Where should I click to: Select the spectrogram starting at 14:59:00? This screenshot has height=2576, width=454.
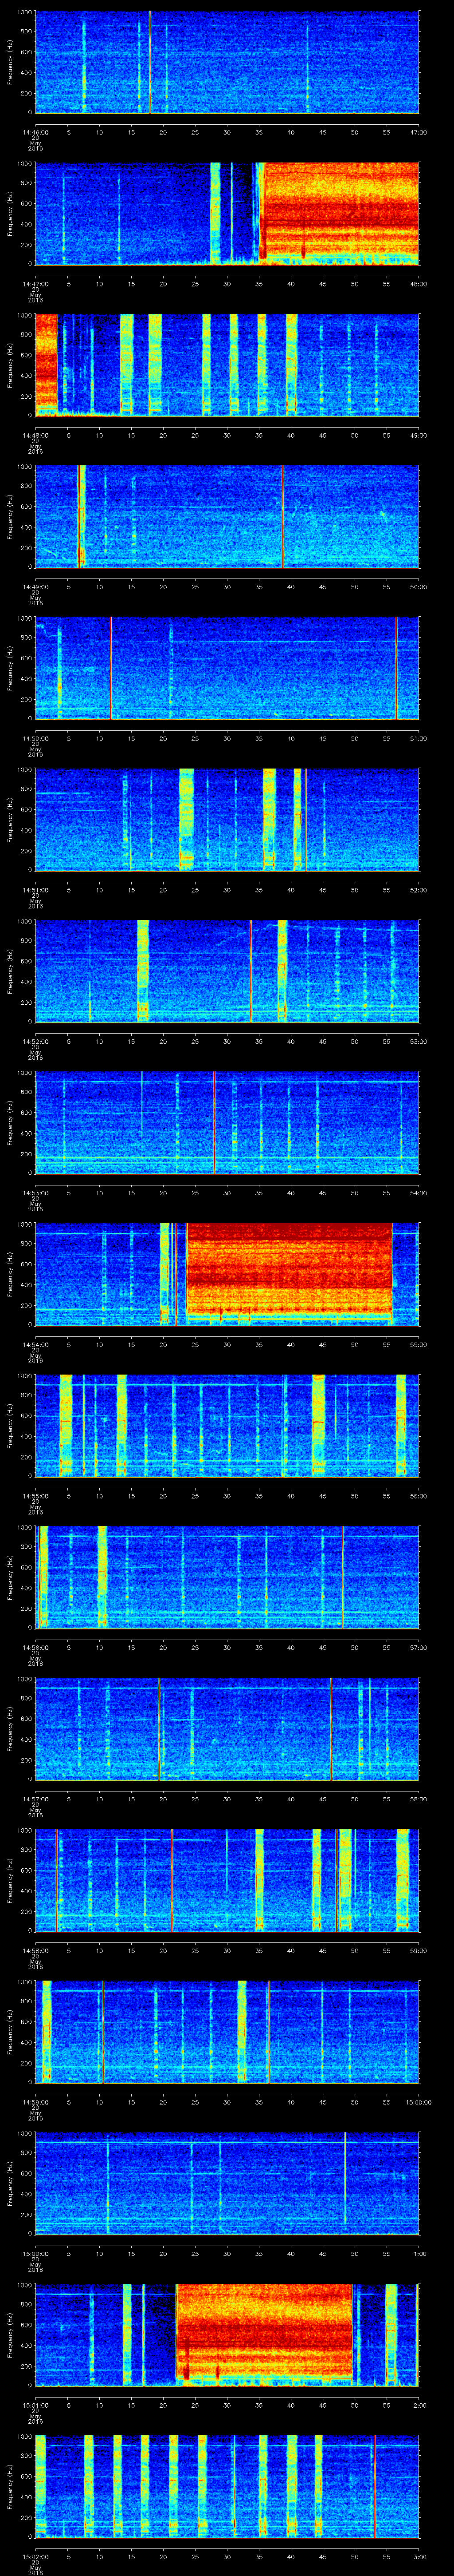(227, 2032)
